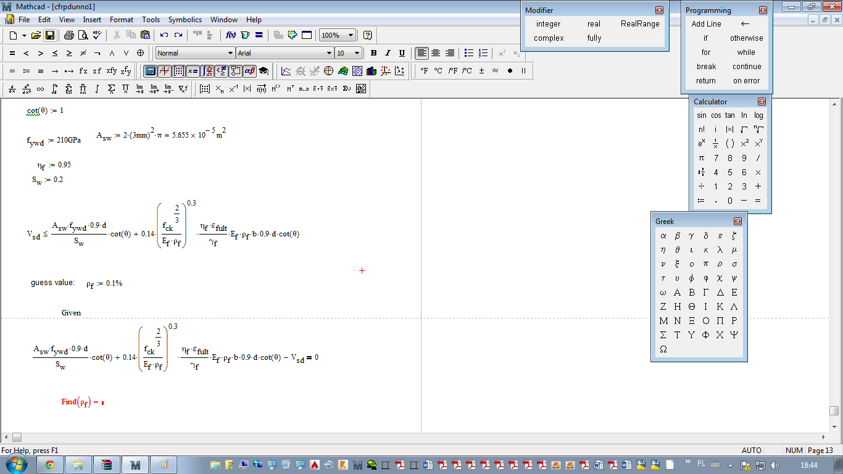This screenshot has width=843, height=474.
Task: Click the π button in Calculator panel
Action: [702, 158]
